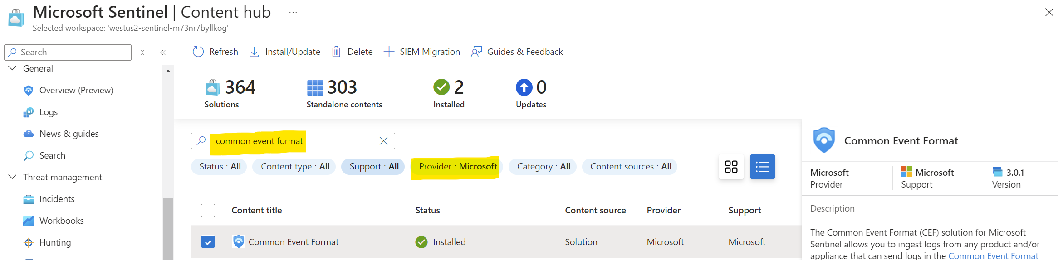Click the Install/Update download icon

pos(254,52)
